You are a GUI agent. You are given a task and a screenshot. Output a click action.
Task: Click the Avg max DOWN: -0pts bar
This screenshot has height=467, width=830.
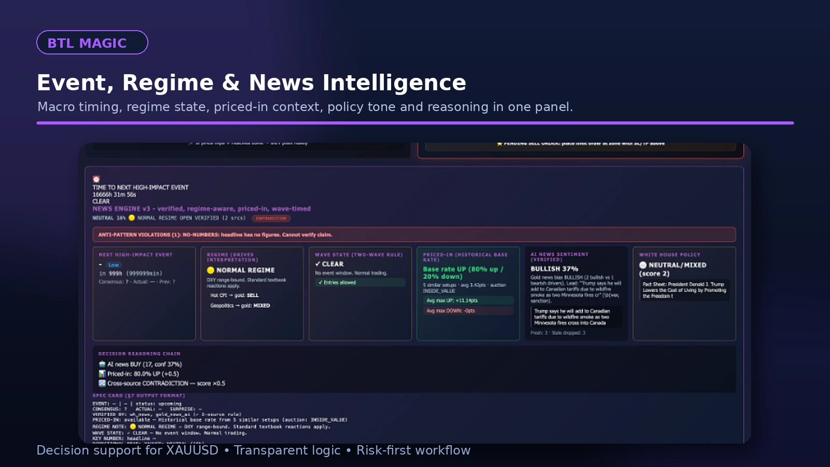tap(468, 311)
